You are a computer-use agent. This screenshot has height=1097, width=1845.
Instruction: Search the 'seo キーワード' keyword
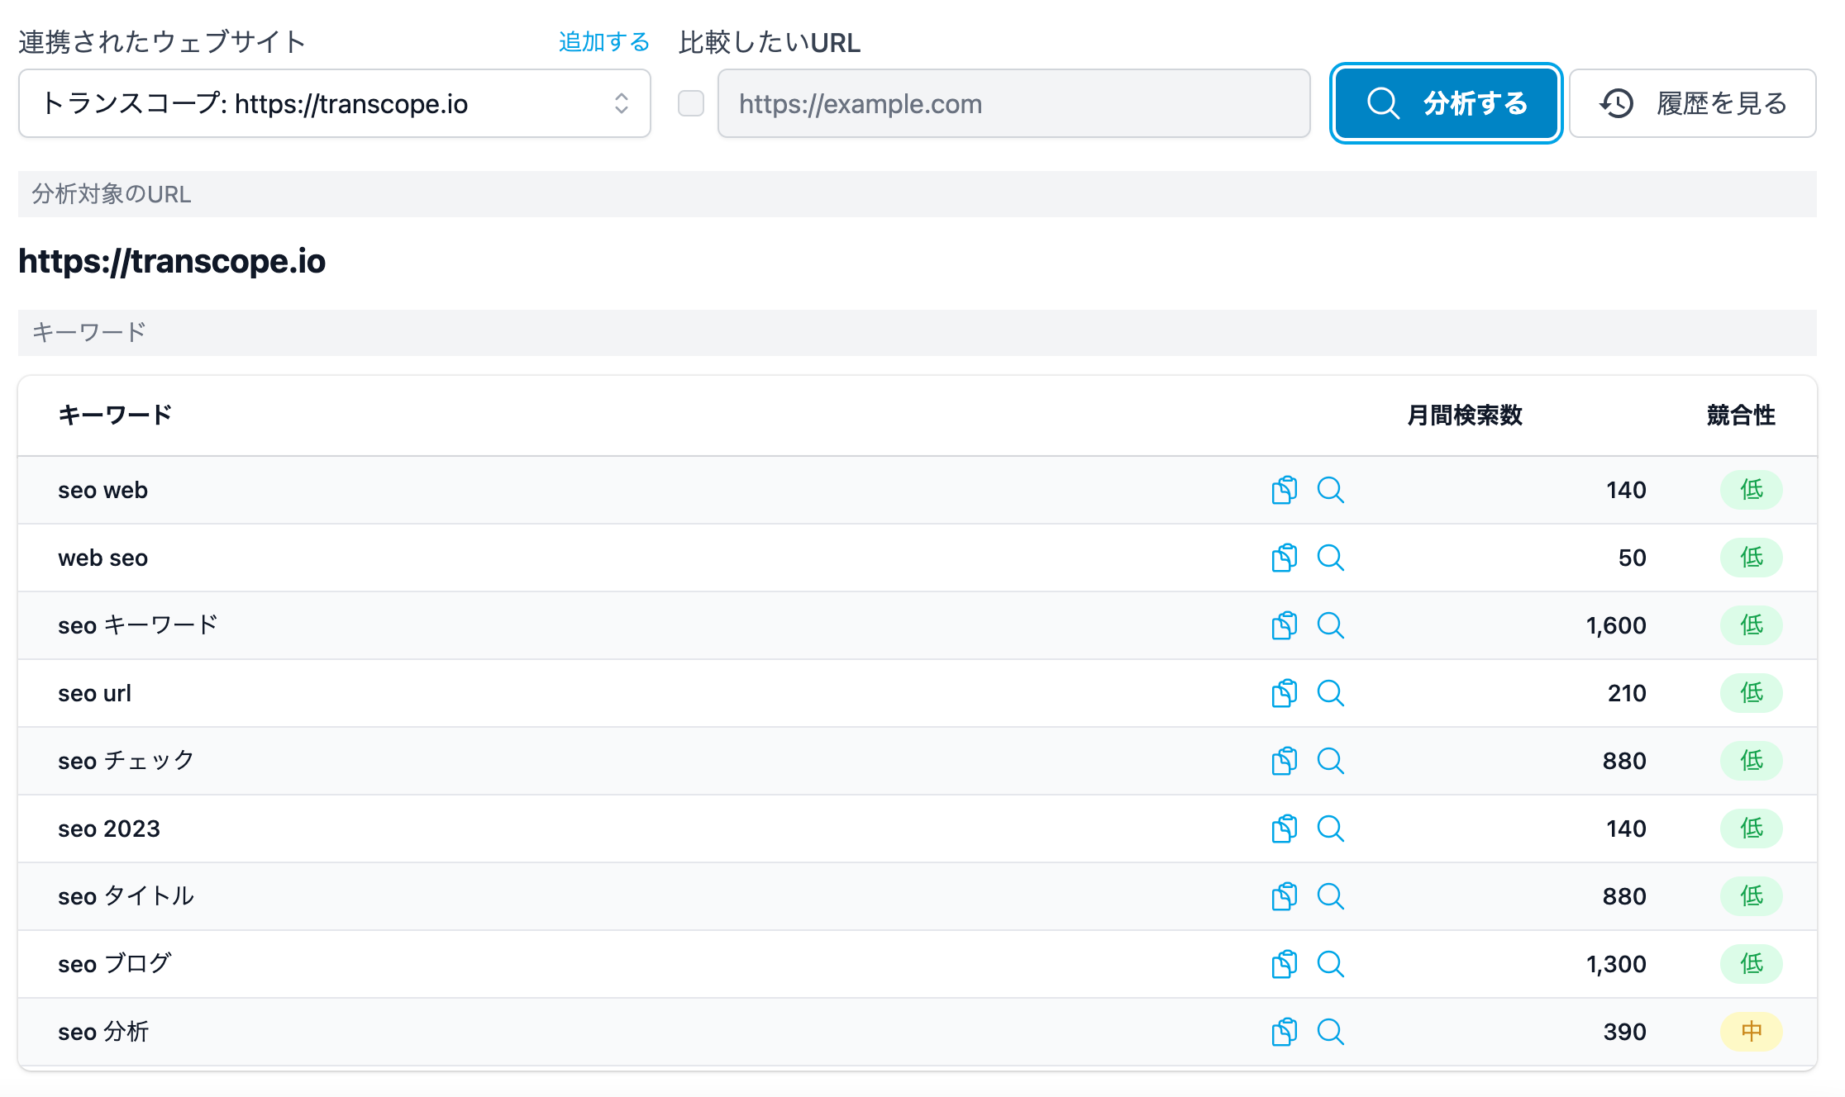tap(1330, 625)
